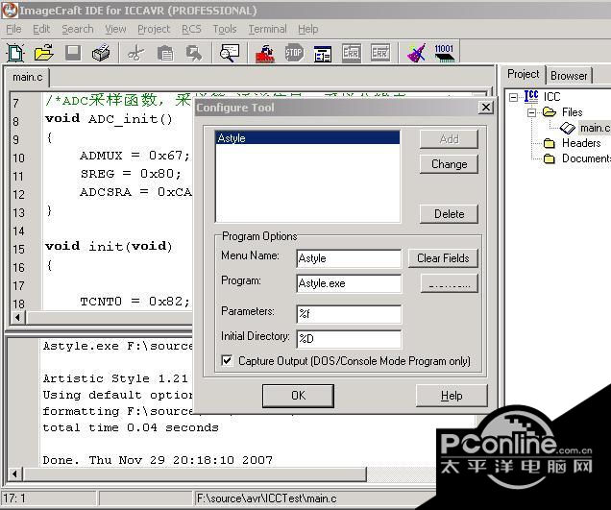Viewport: 611px width, 510px height.
Task: Open the Help menu
Action: click(307, 29)
